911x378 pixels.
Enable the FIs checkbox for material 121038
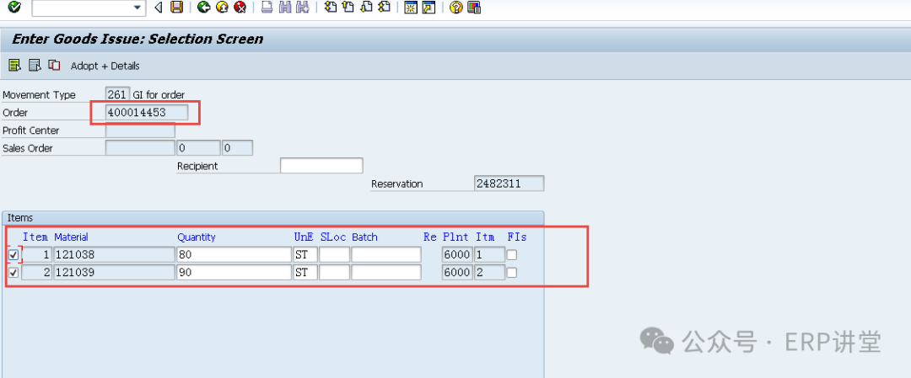click(511, 254)
